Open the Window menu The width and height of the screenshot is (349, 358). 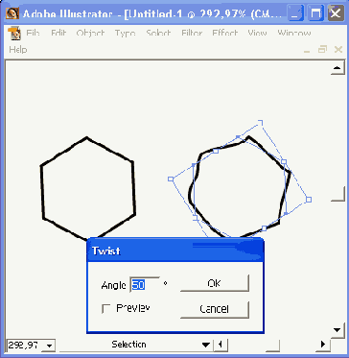point(294,34)
